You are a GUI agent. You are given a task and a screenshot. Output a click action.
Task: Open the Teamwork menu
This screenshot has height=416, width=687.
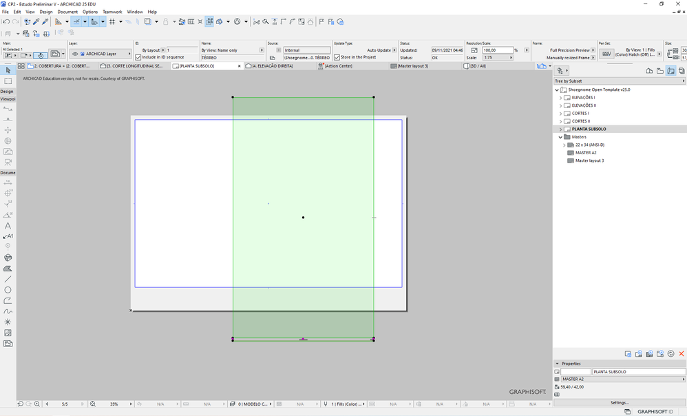(x=112, y=12)
